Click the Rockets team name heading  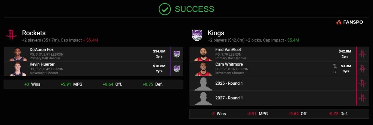point(34,33)
